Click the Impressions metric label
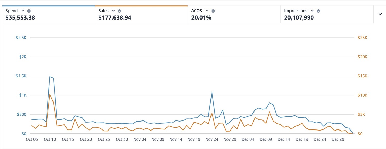The image size is (386, 149). point(296,11)
